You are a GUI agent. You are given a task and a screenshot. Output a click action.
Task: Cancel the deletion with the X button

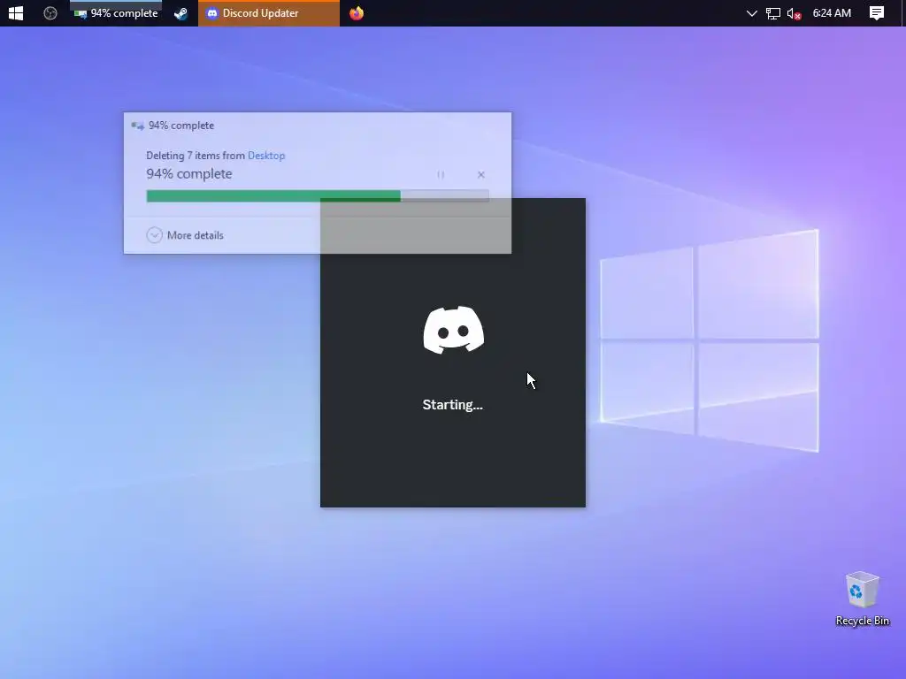tap(480, 174)
